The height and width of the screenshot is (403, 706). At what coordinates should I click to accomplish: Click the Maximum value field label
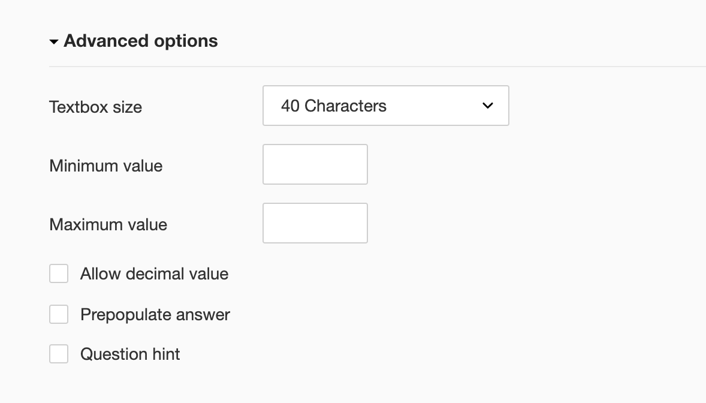click(x=108, y=224)
